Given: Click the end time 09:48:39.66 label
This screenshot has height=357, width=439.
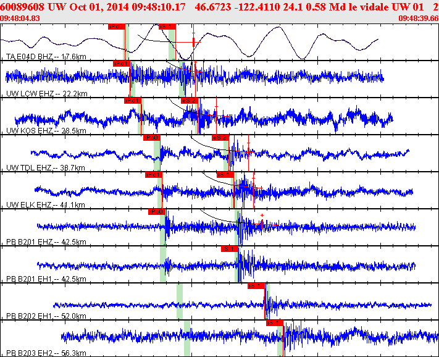Looking at the screenshot, I should pyautogui.click(x=419, y=19).
